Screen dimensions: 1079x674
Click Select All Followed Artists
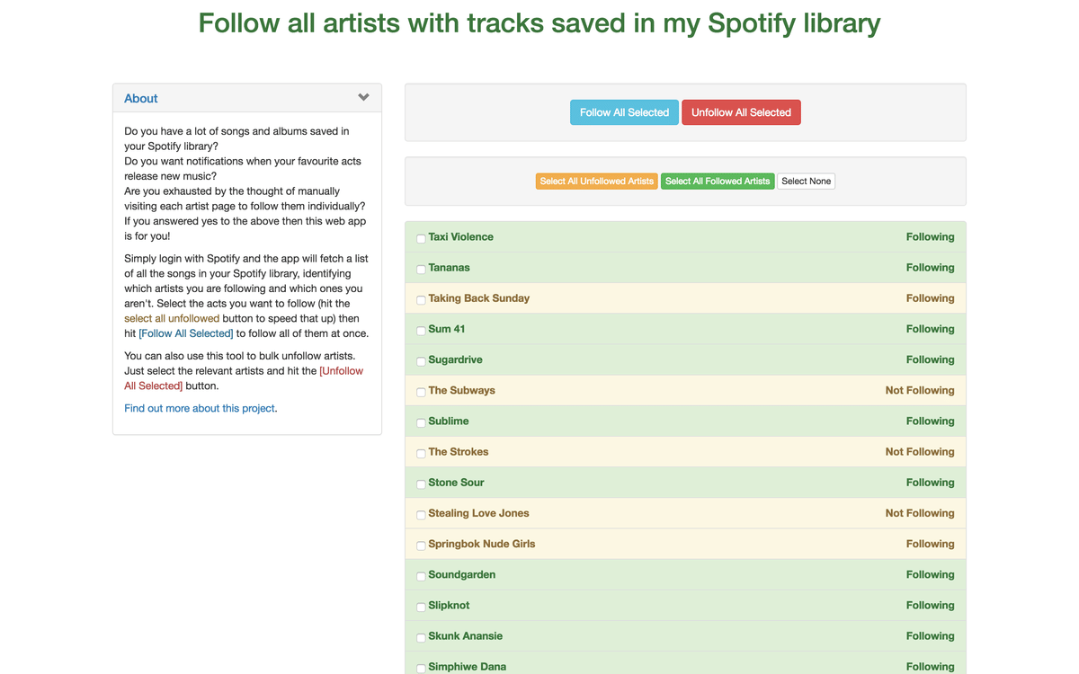tap(718, 181)
